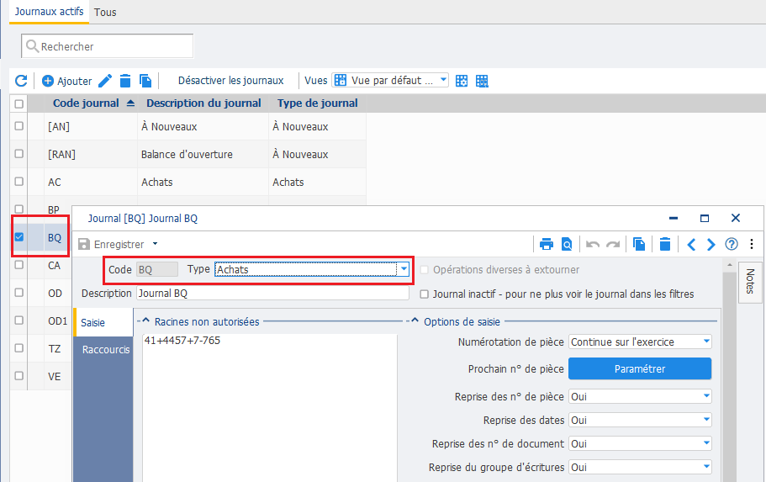Open the 'Numérotation de pièce' dropdown

click(705, 342)
